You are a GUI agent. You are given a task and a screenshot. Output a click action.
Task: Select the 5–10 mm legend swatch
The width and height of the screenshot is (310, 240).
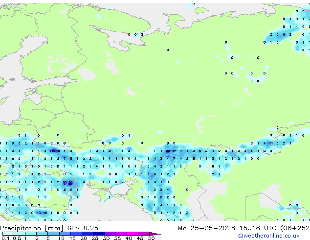click(x=53, y=234)
